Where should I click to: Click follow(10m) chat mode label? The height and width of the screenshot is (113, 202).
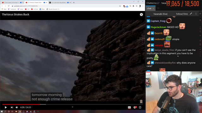(x=182, y=14)
